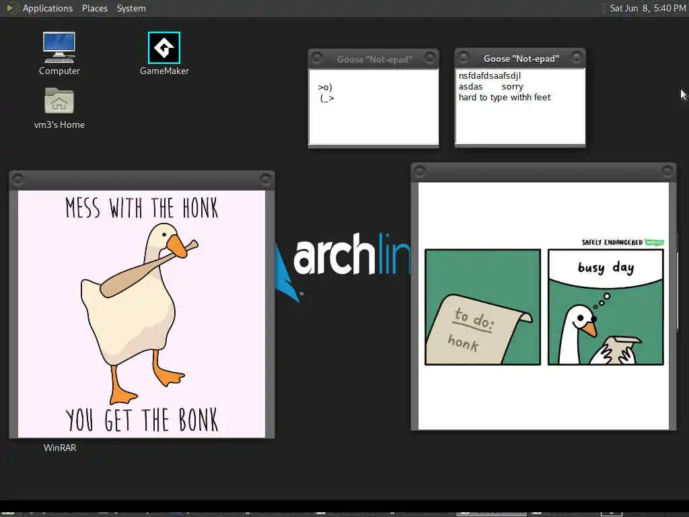Image resolution: width=689 pixels, height=517 pixels.
Task: Click the 'to do: honk' comic panel
Action: tap(482, 307)
